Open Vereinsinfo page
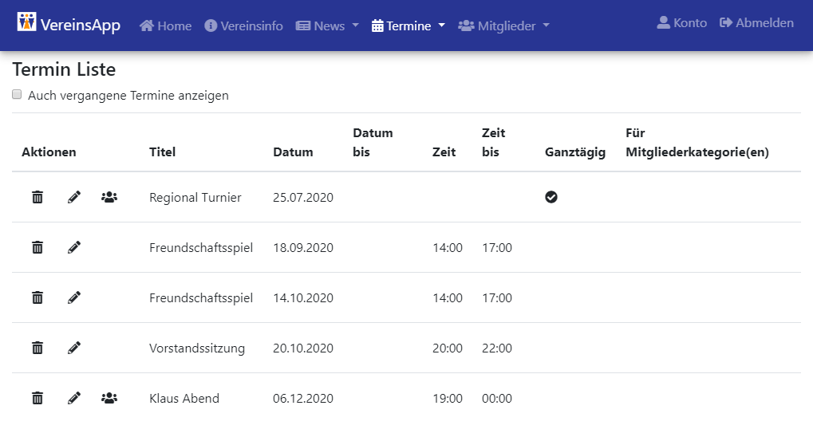813x437 pixels. [243, 26]
